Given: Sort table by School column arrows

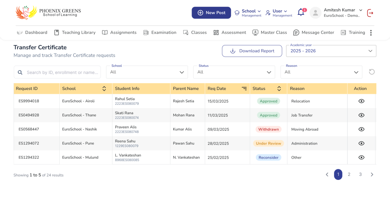Looking at the screenshot, I should tap(104, 88).
